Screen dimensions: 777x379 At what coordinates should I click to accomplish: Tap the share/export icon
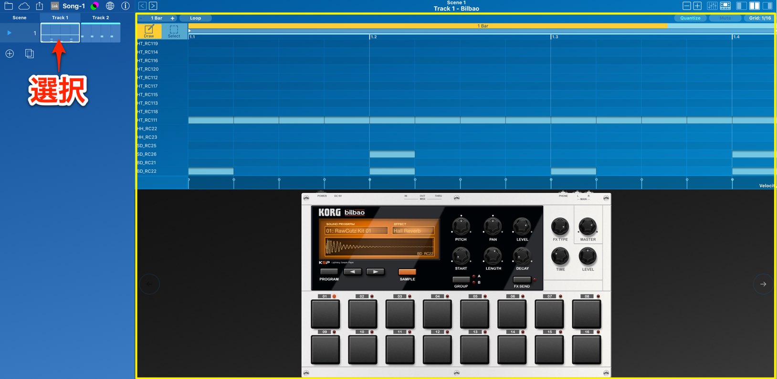pos(40,6)
